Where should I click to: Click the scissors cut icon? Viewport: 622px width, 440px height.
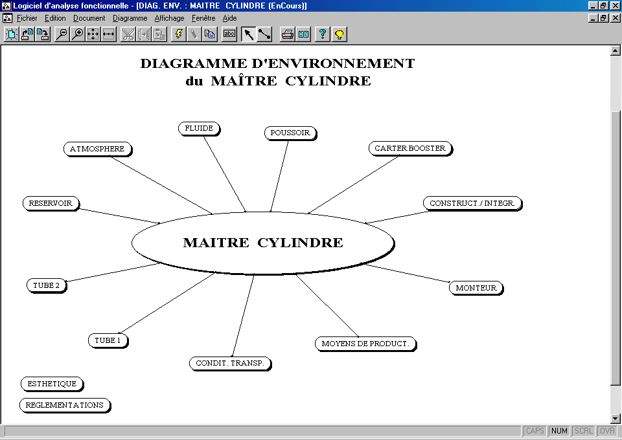coord(128,34)
